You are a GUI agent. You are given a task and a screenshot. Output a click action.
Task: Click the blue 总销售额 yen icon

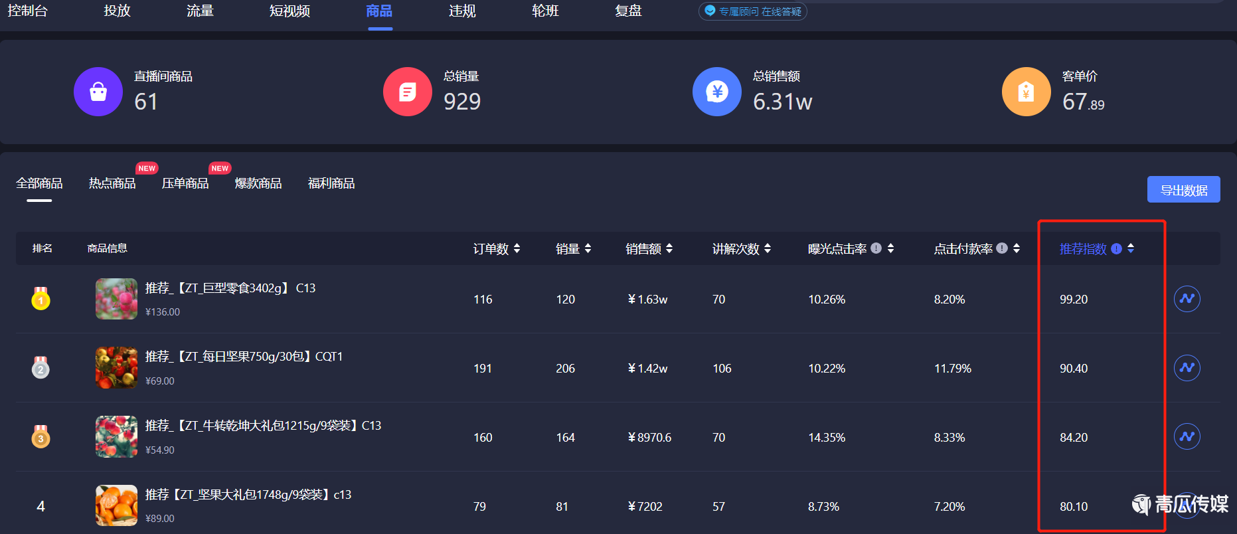(716, 92)
